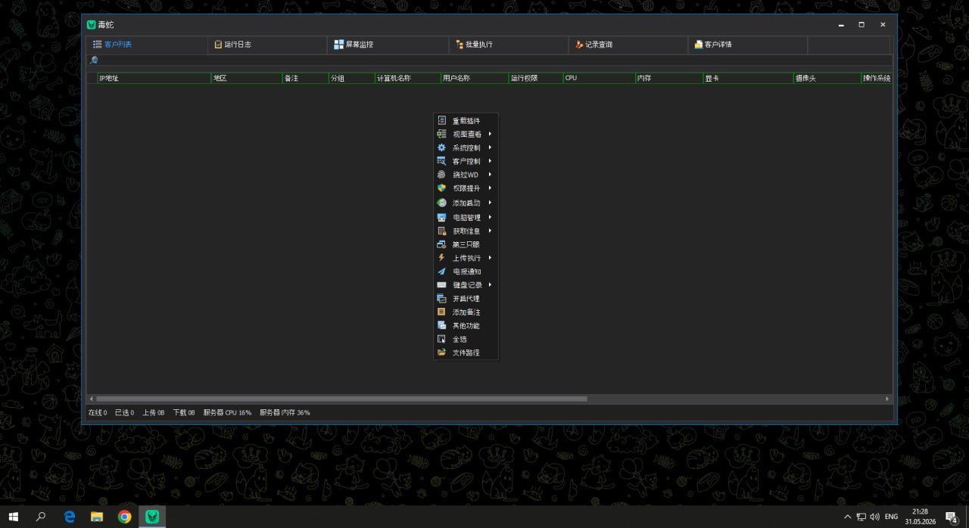Expand the 添加启动 submenu arrow

[491, 203]
